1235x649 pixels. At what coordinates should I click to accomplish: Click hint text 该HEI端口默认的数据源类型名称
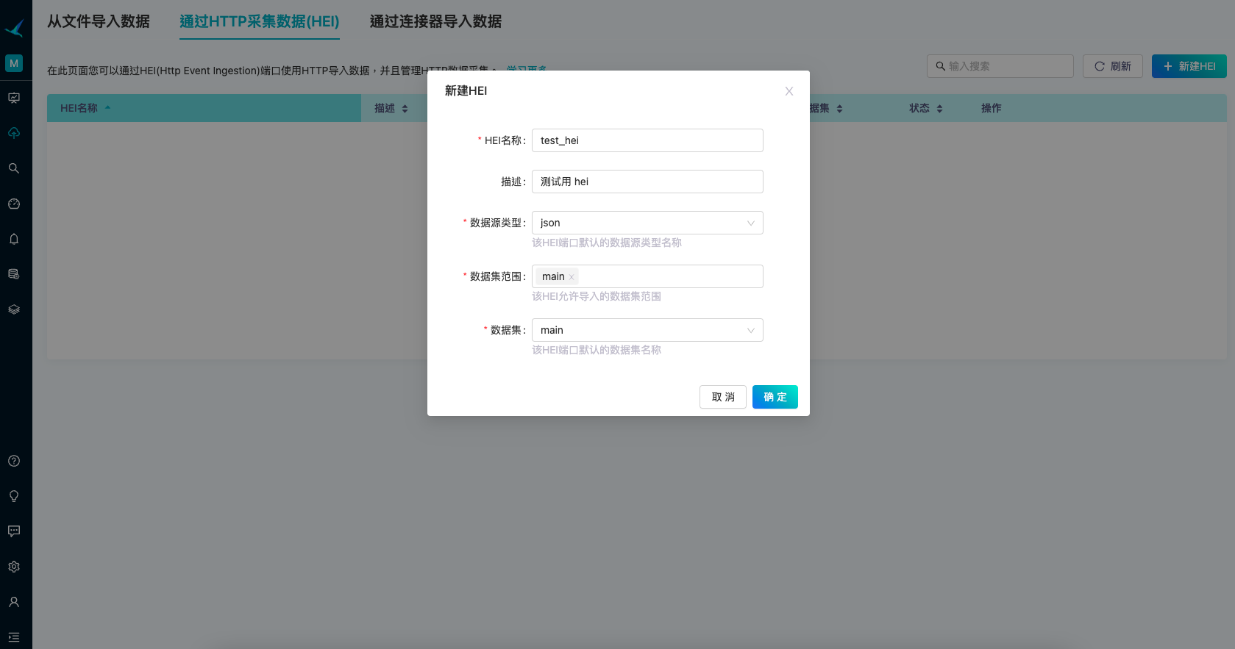pyautogui.click(x=607, y=243)
